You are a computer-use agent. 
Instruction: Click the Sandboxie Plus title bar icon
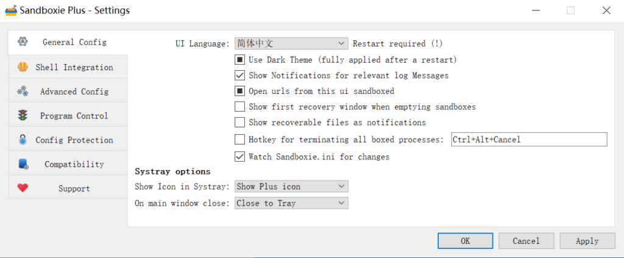pos(10,10)
